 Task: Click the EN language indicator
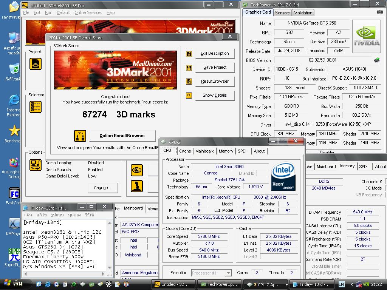coord(341,284)
